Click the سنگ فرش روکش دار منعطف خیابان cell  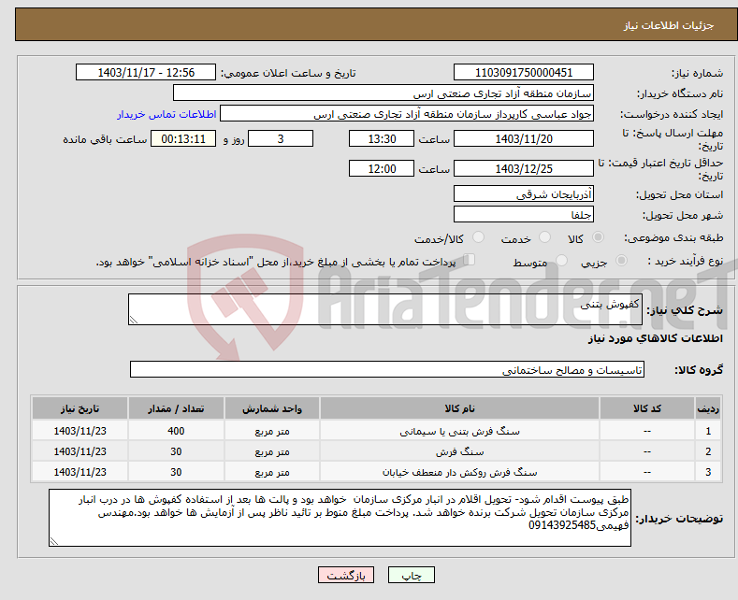[x=459, y=472]
